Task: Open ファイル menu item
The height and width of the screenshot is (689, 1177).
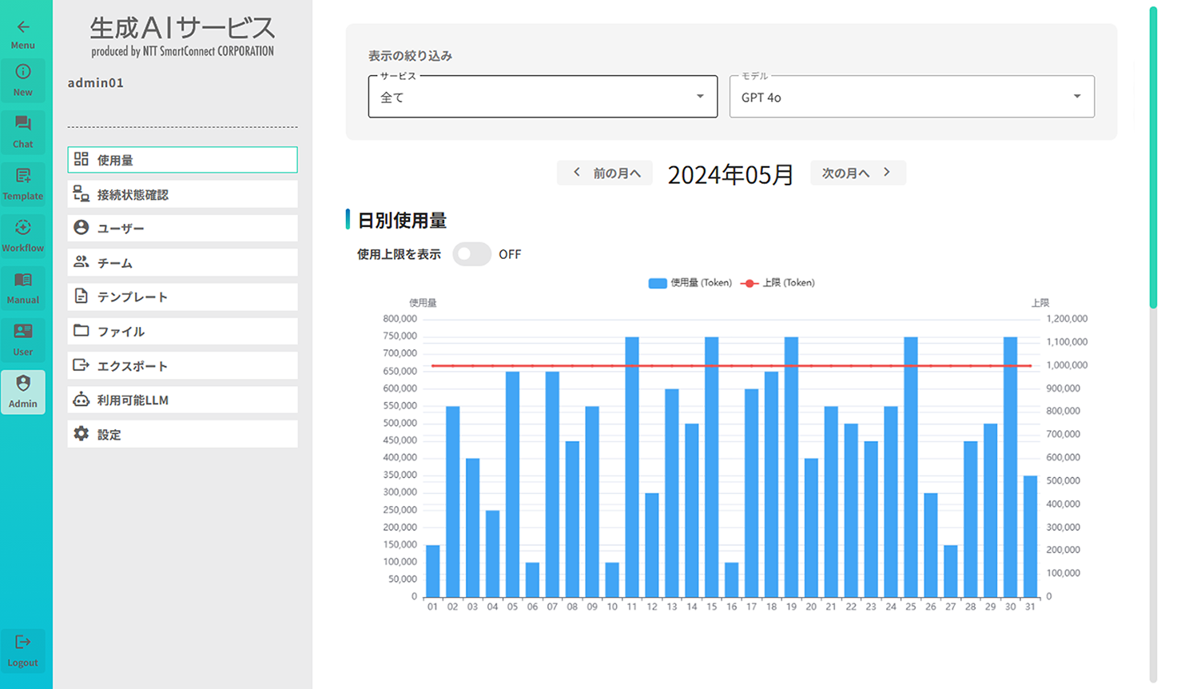Action: [182, 331]
